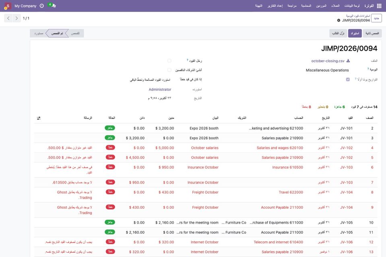This screenshot has height=257, width=386.
Task: Sort by the الحساب column header
Action: [x=299, y=118]
